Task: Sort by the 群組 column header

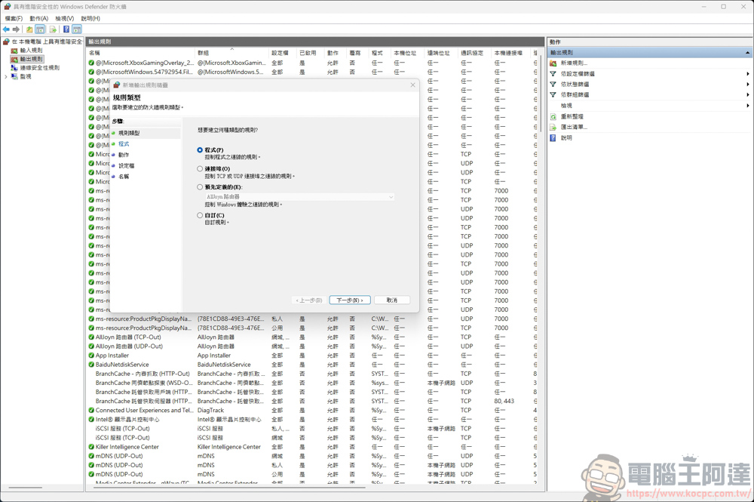Action: [231, 53]
